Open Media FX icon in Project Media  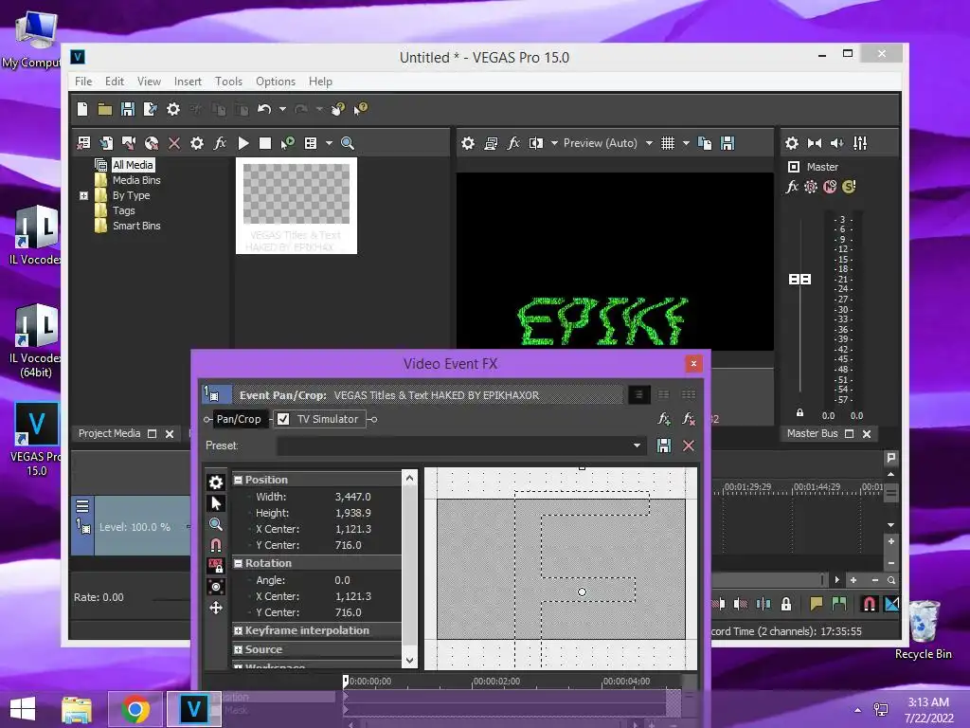[x=220, y=144]
